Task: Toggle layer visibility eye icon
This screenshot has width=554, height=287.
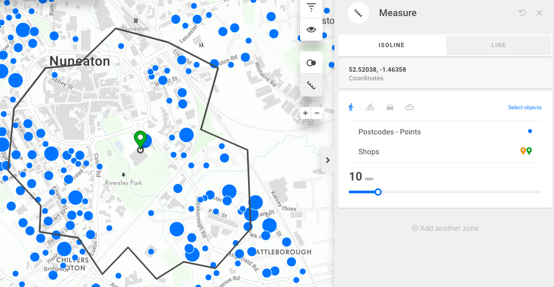Action: (311, 29)
